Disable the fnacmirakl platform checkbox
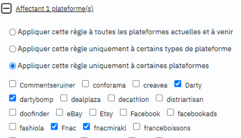Image resolution: width=241 pixels, height=138 pixels. point(87,127)
